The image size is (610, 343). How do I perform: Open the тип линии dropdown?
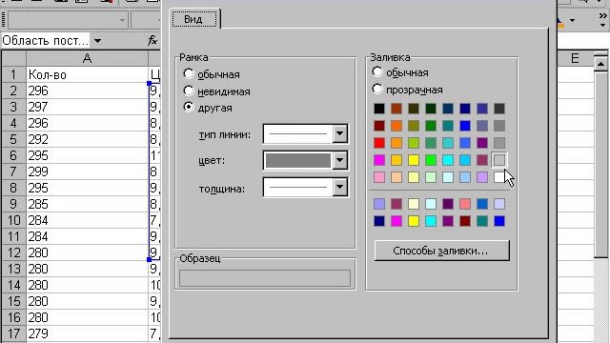pyautogui.click(x=339, y=133)
